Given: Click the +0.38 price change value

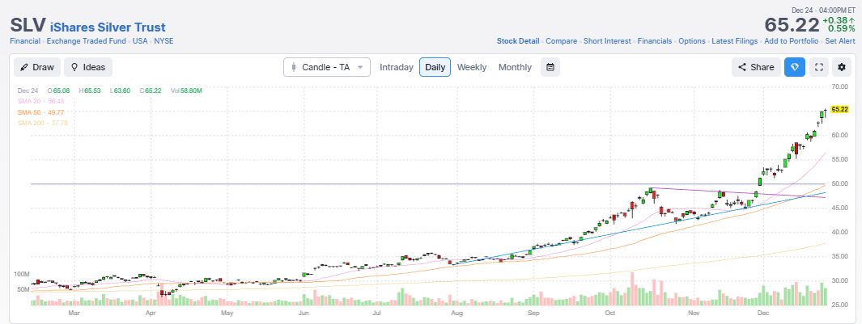Looking at the screenshot, I should (839, 20).
